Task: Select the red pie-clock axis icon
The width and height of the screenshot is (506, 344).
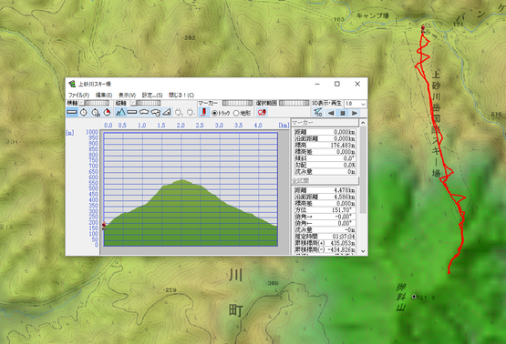Action: tap(107, 112)
